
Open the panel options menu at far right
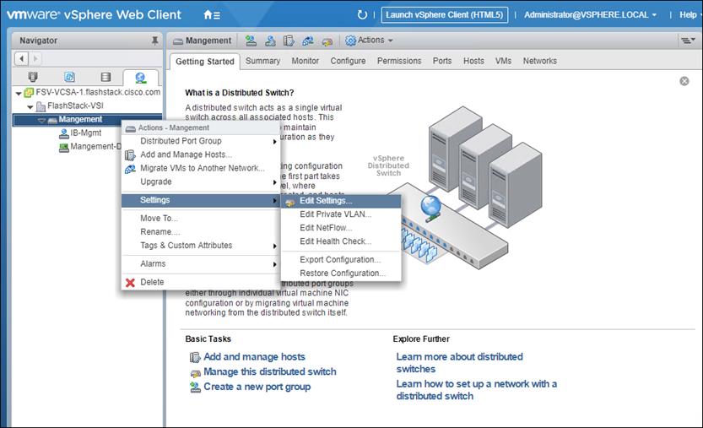(x=688, y=41)
